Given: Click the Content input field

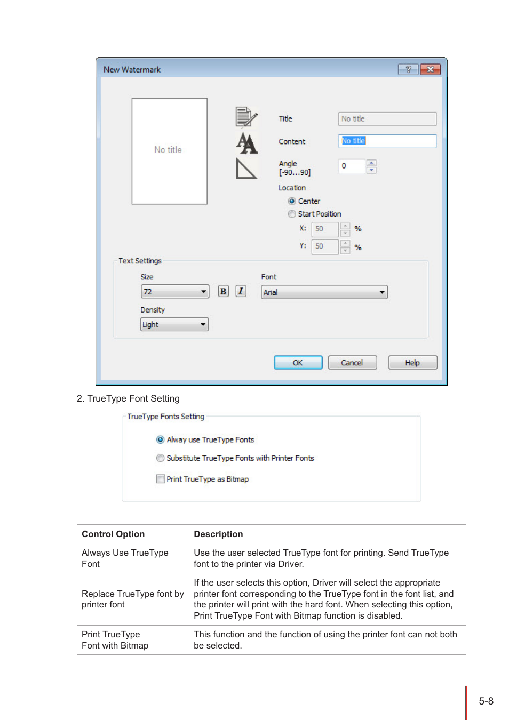Looking at the screenshot, I should click(387, 141).
